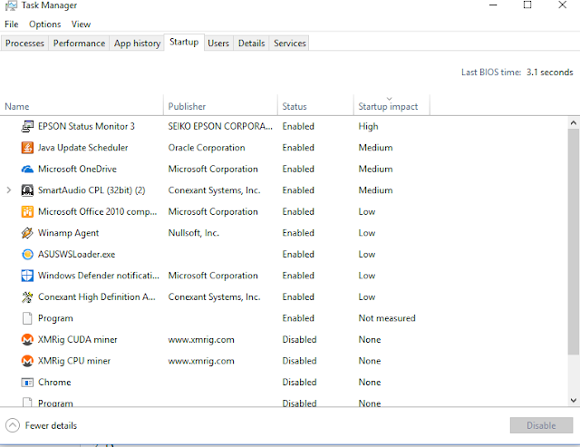This screenshot has width=580, height=447.
Task: Sort by the Name column header
Action: coord(82,105)
